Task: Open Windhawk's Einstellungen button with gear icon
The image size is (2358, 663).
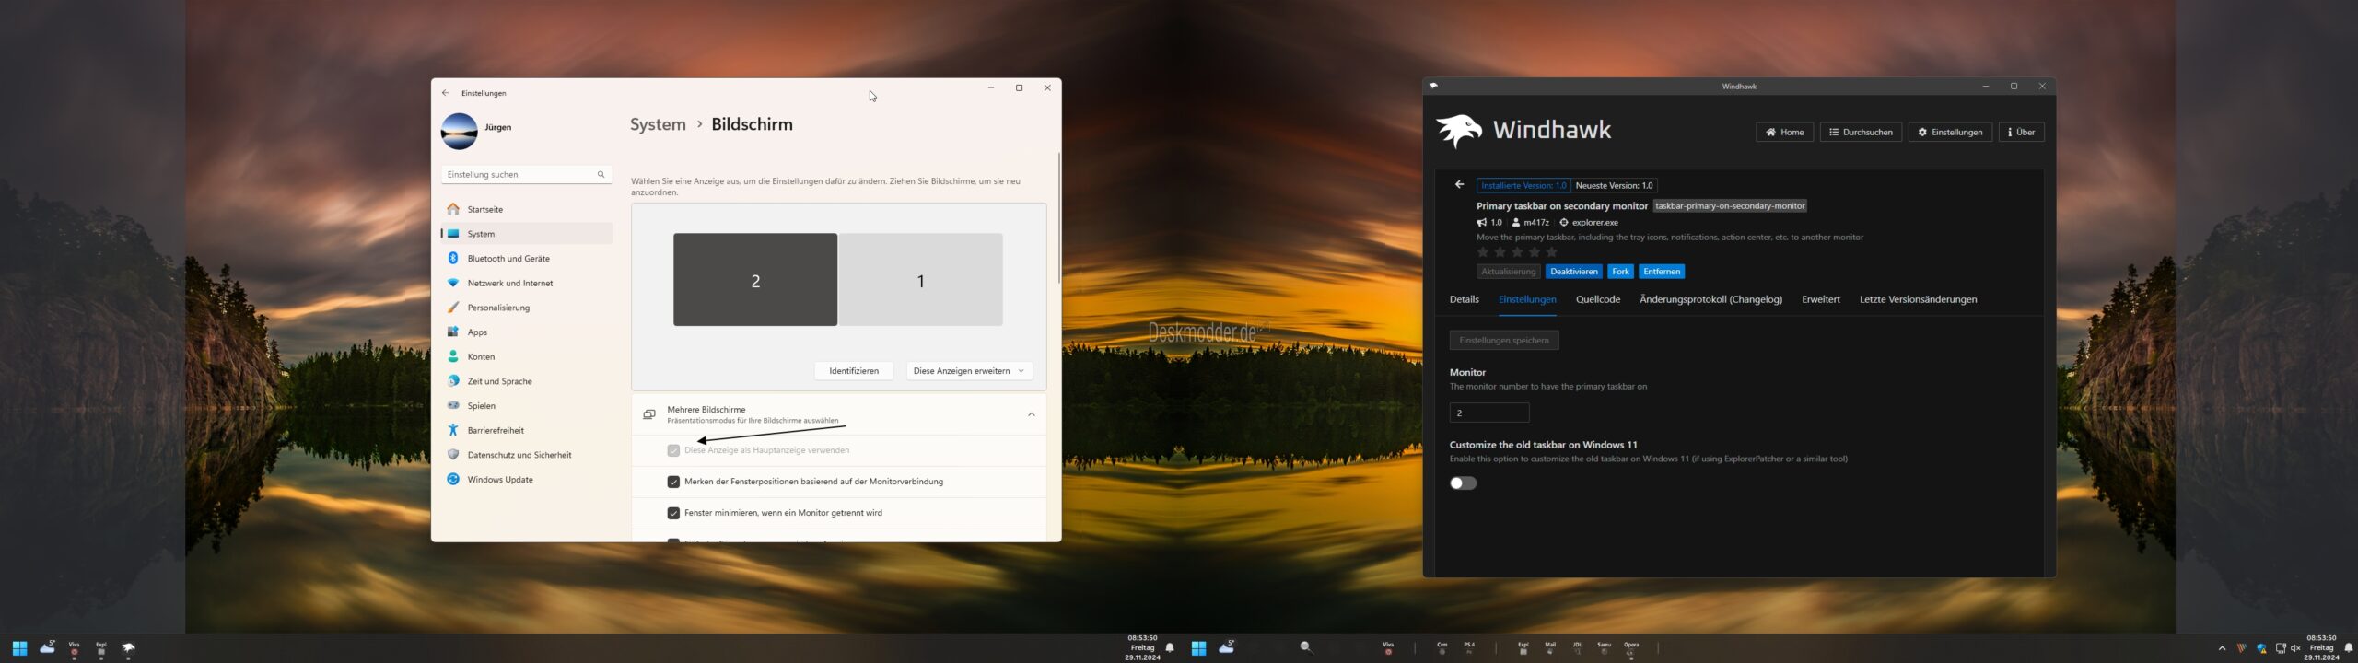Action: click(x=1950, y=132)
